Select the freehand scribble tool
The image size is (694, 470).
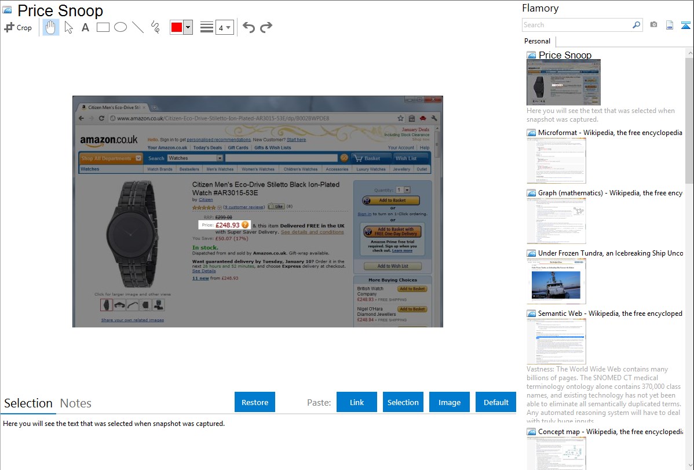[155, 27]
